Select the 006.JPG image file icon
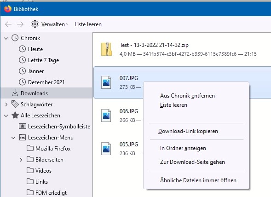The height and width of the screenshot is (197, 271). (106, 116)
